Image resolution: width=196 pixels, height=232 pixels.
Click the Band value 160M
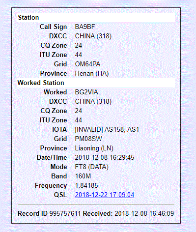pos(83,176)
